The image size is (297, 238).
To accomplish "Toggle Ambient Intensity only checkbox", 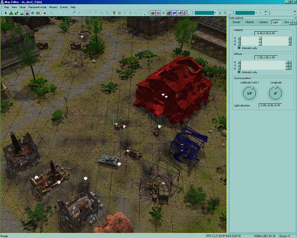I will (x=239, y=48).
